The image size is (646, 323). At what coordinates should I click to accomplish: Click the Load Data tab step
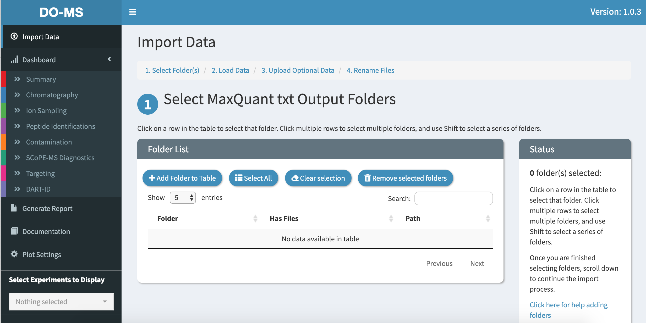231,70
